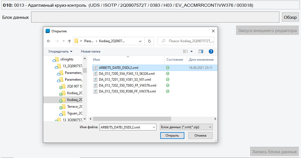Image resolution: width=301 pixels, height=158 pixels.
Task: Go back with the left arrow
Action: coord(49,41)
